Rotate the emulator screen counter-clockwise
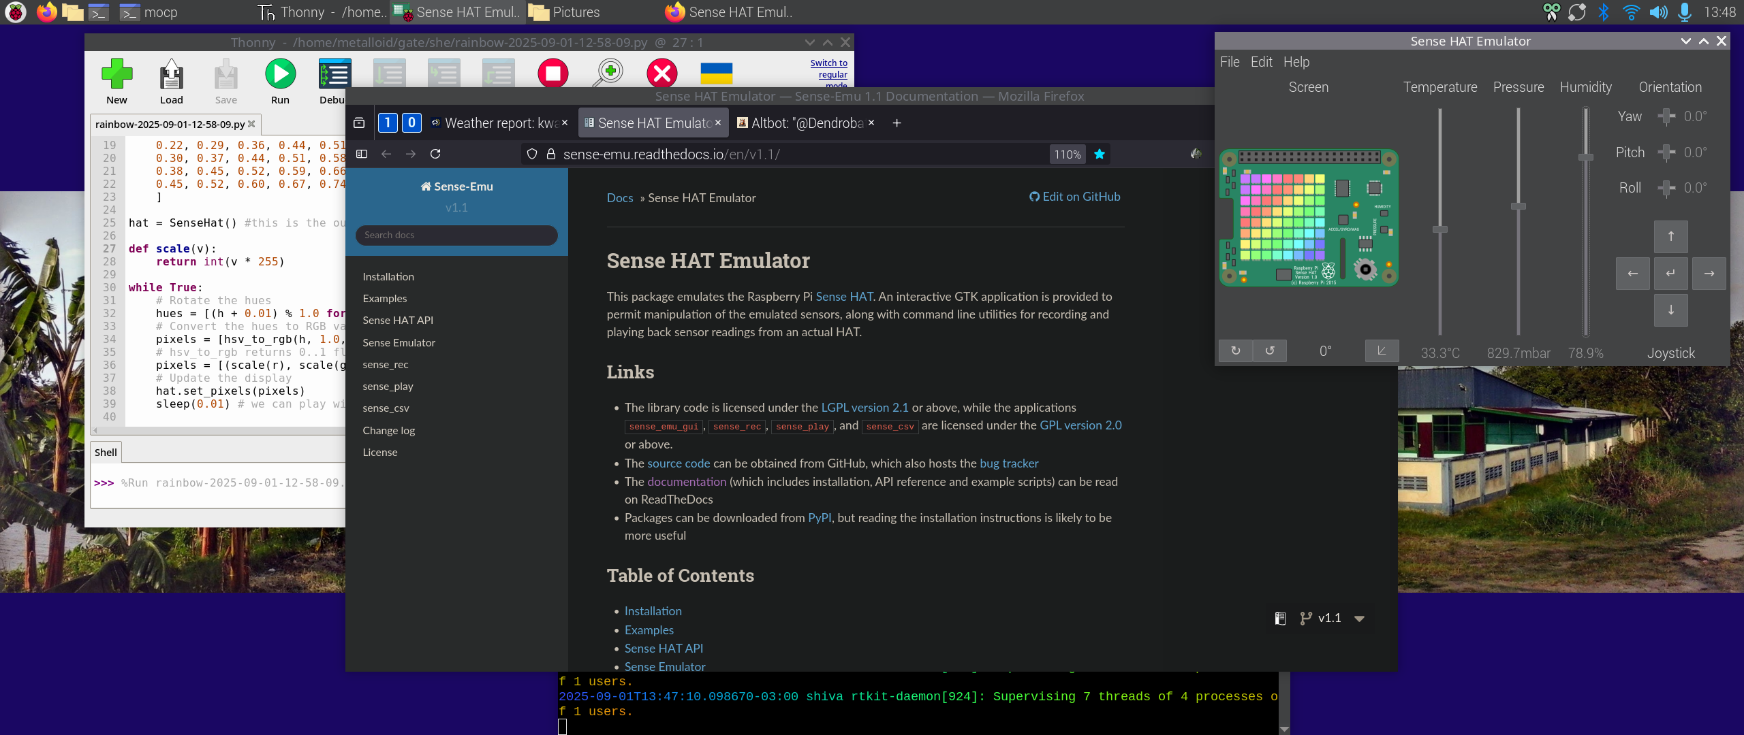Viewport: 1744px width, 735px height. click(x=1270, y=351)
